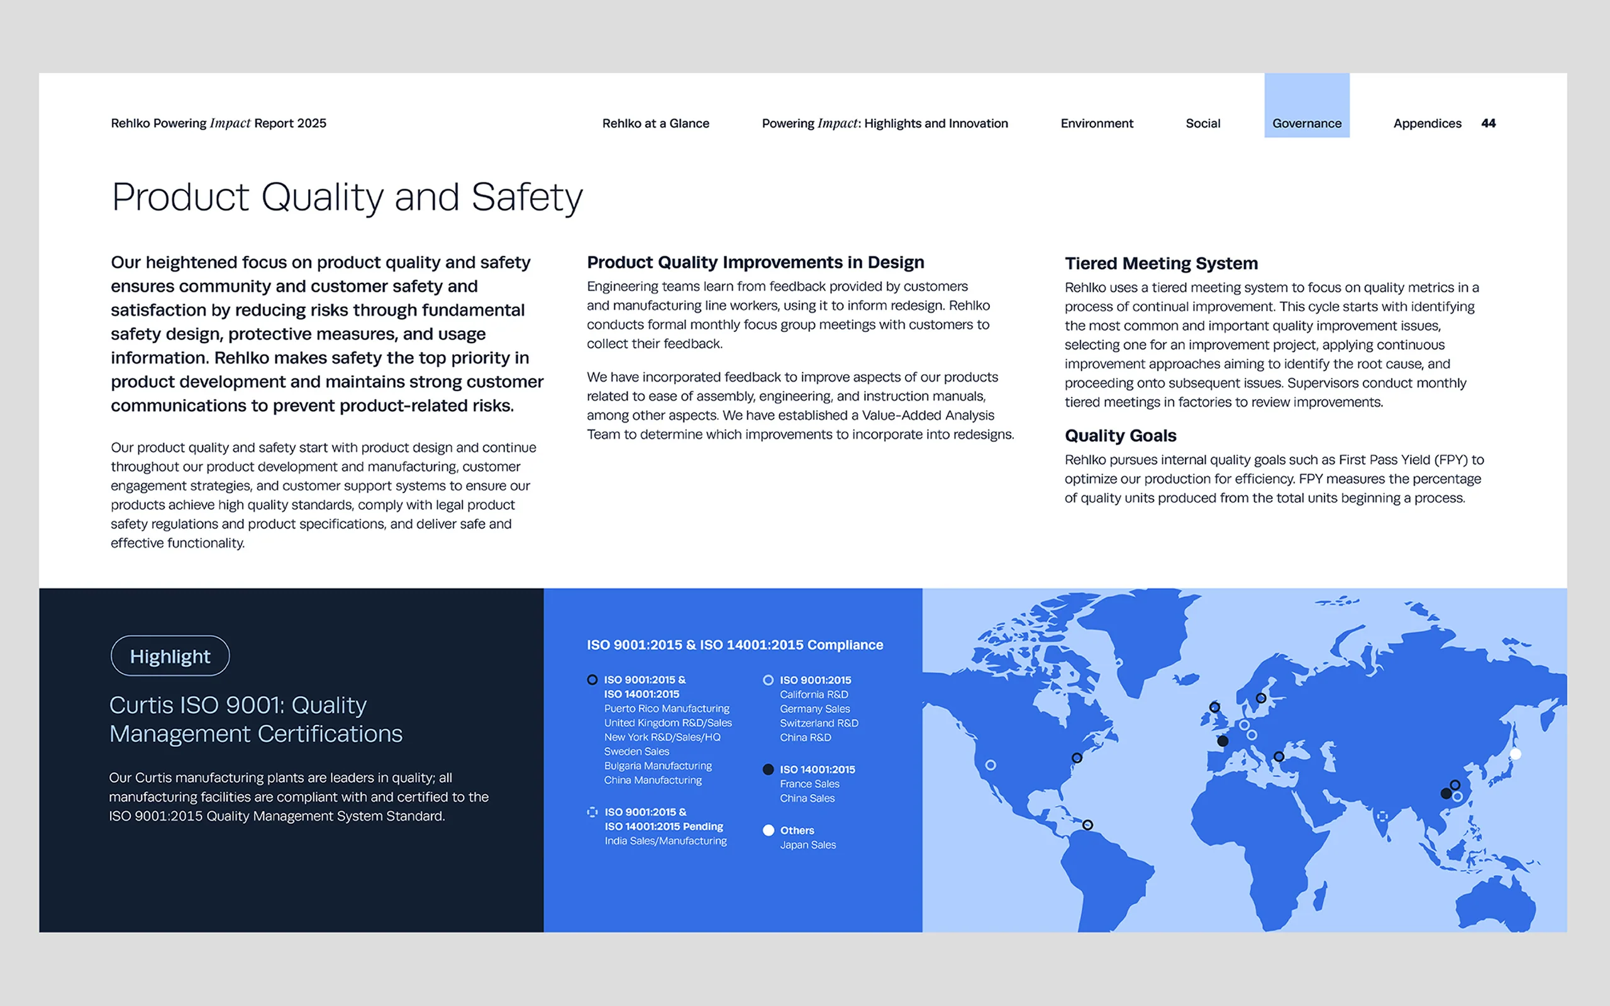Screen dimensions: 1610x1006
Task: Click the dashed Pending legend icon
Action: (592, 812)
